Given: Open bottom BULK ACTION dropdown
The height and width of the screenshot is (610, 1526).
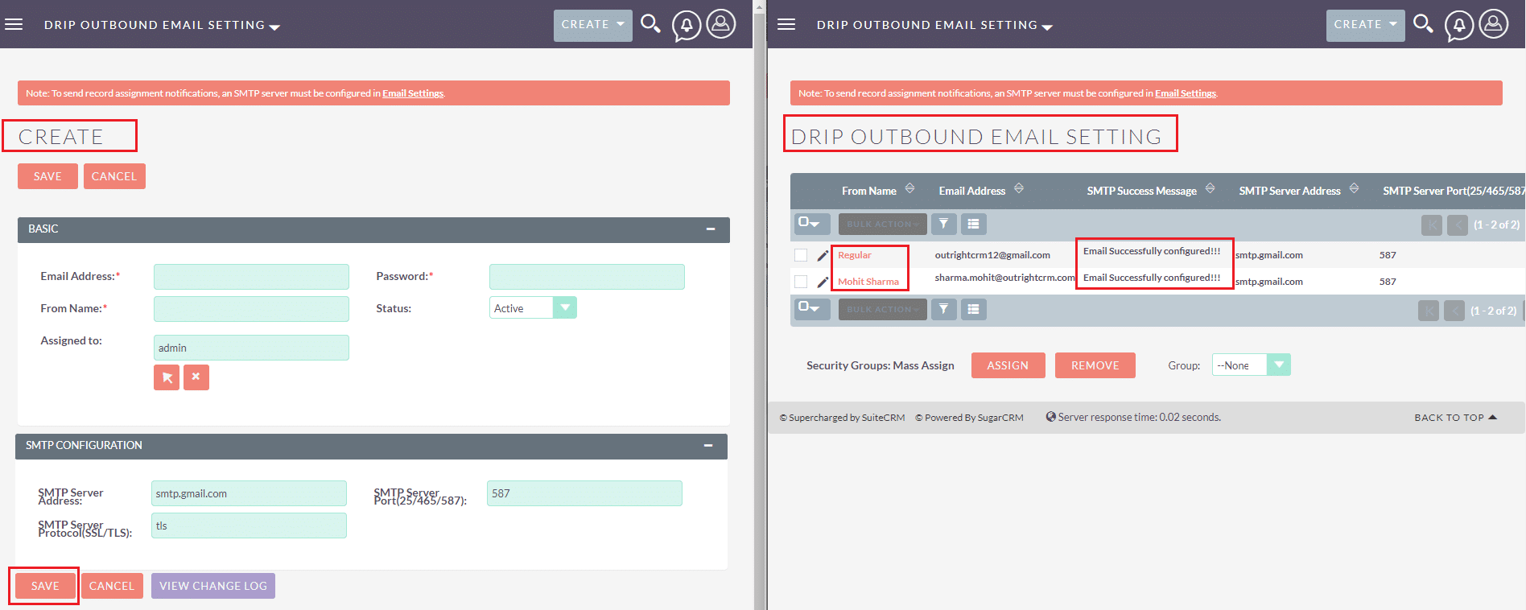Looking at the screenshot, I should click(x=883, y=309).
